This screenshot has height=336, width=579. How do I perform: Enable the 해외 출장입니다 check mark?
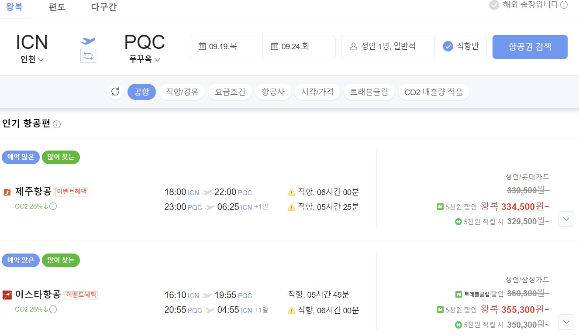tap(494, 6)
